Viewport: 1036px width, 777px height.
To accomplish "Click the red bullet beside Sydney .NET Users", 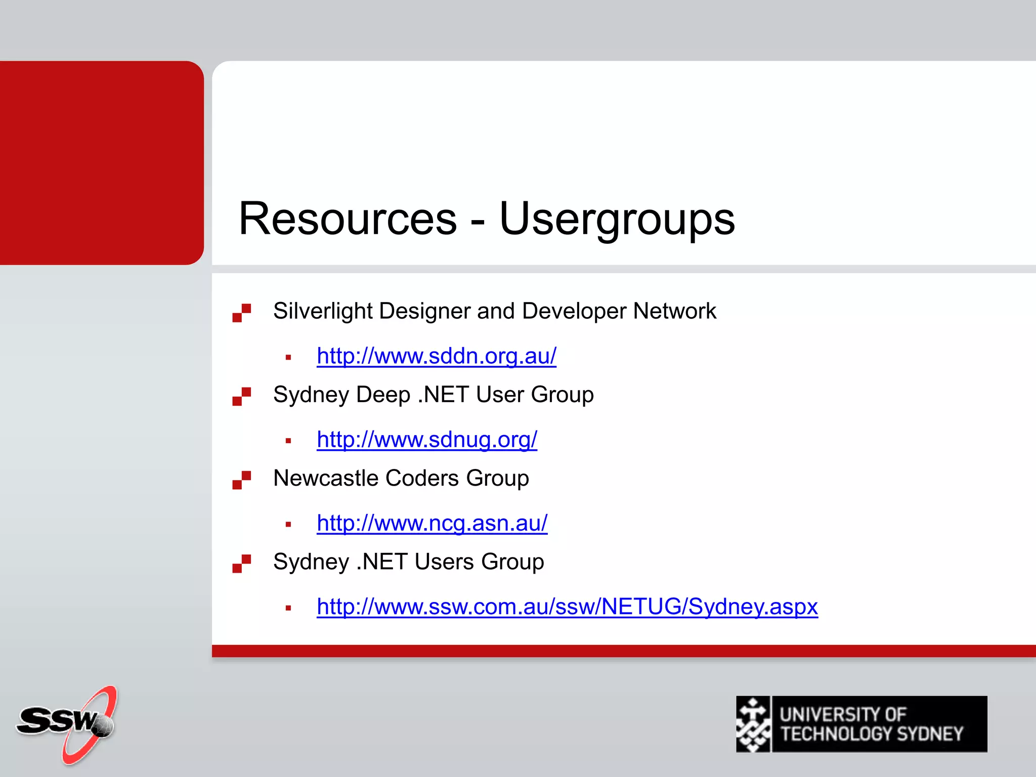I will pyautogui.click(x=241, y=564).
